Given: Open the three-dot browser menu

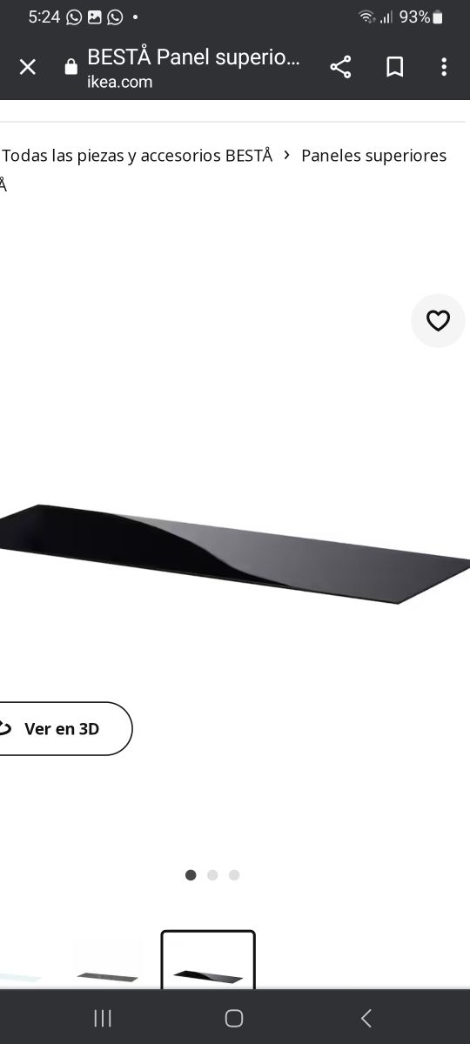Looking at the screenshot, I should pyautogui.click(x=444, y=67).
